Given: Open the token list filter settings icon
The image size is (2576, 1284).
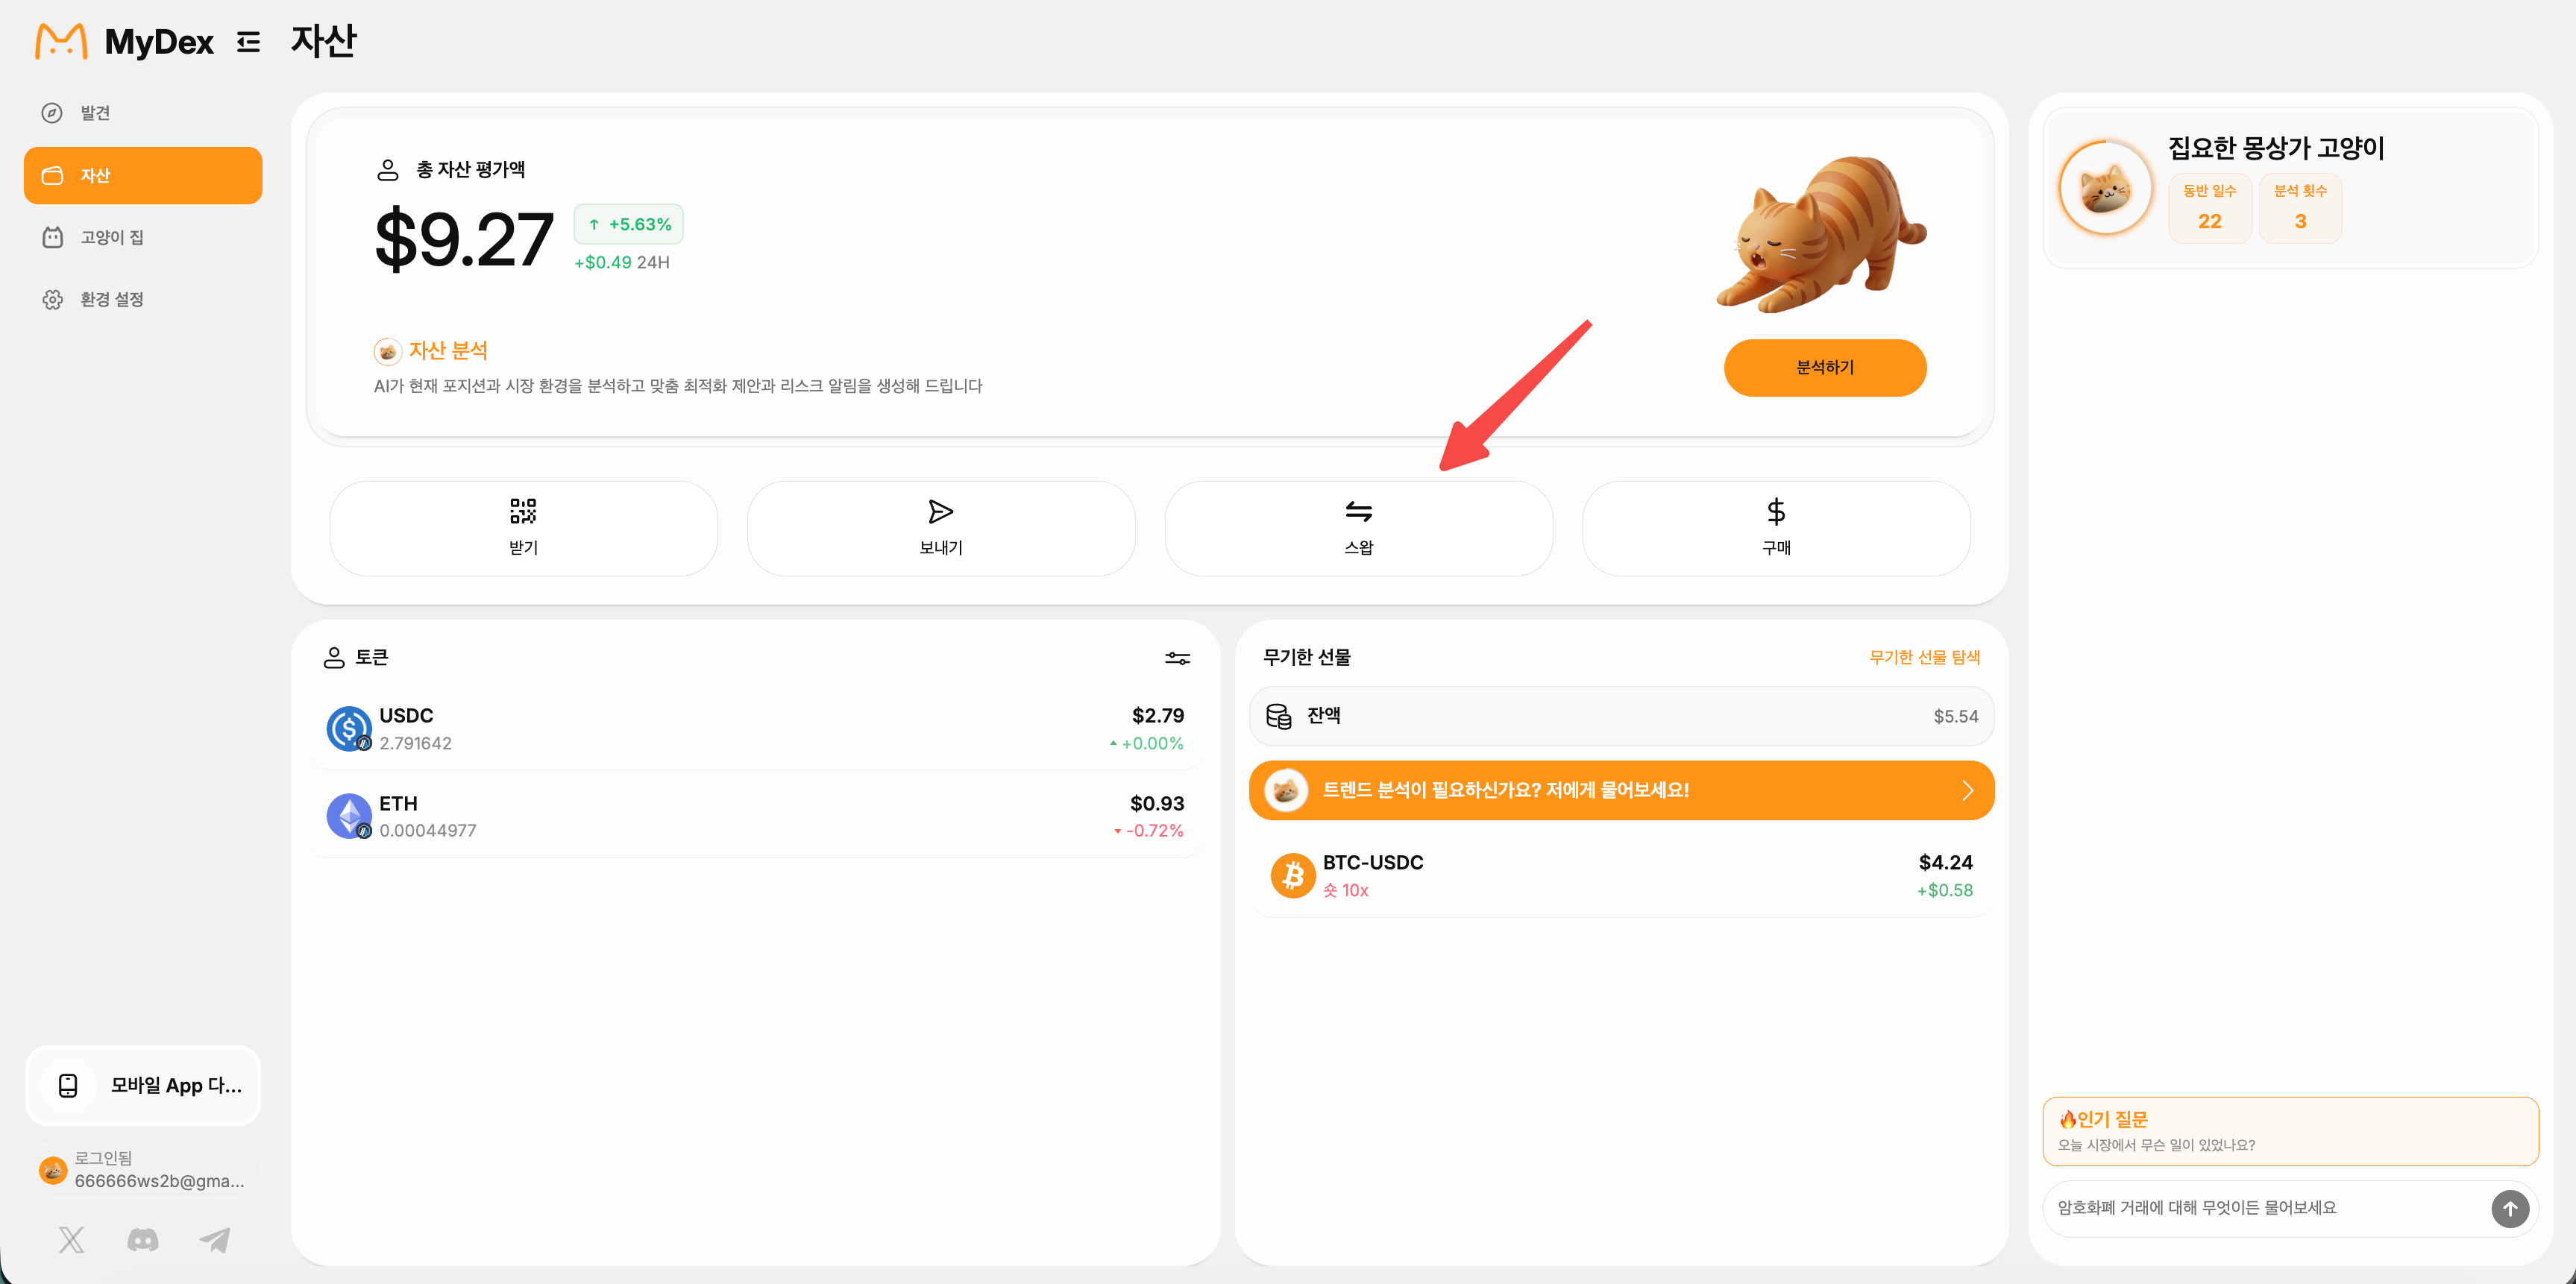Looking at the screenshot, I should coord(1177,658).
